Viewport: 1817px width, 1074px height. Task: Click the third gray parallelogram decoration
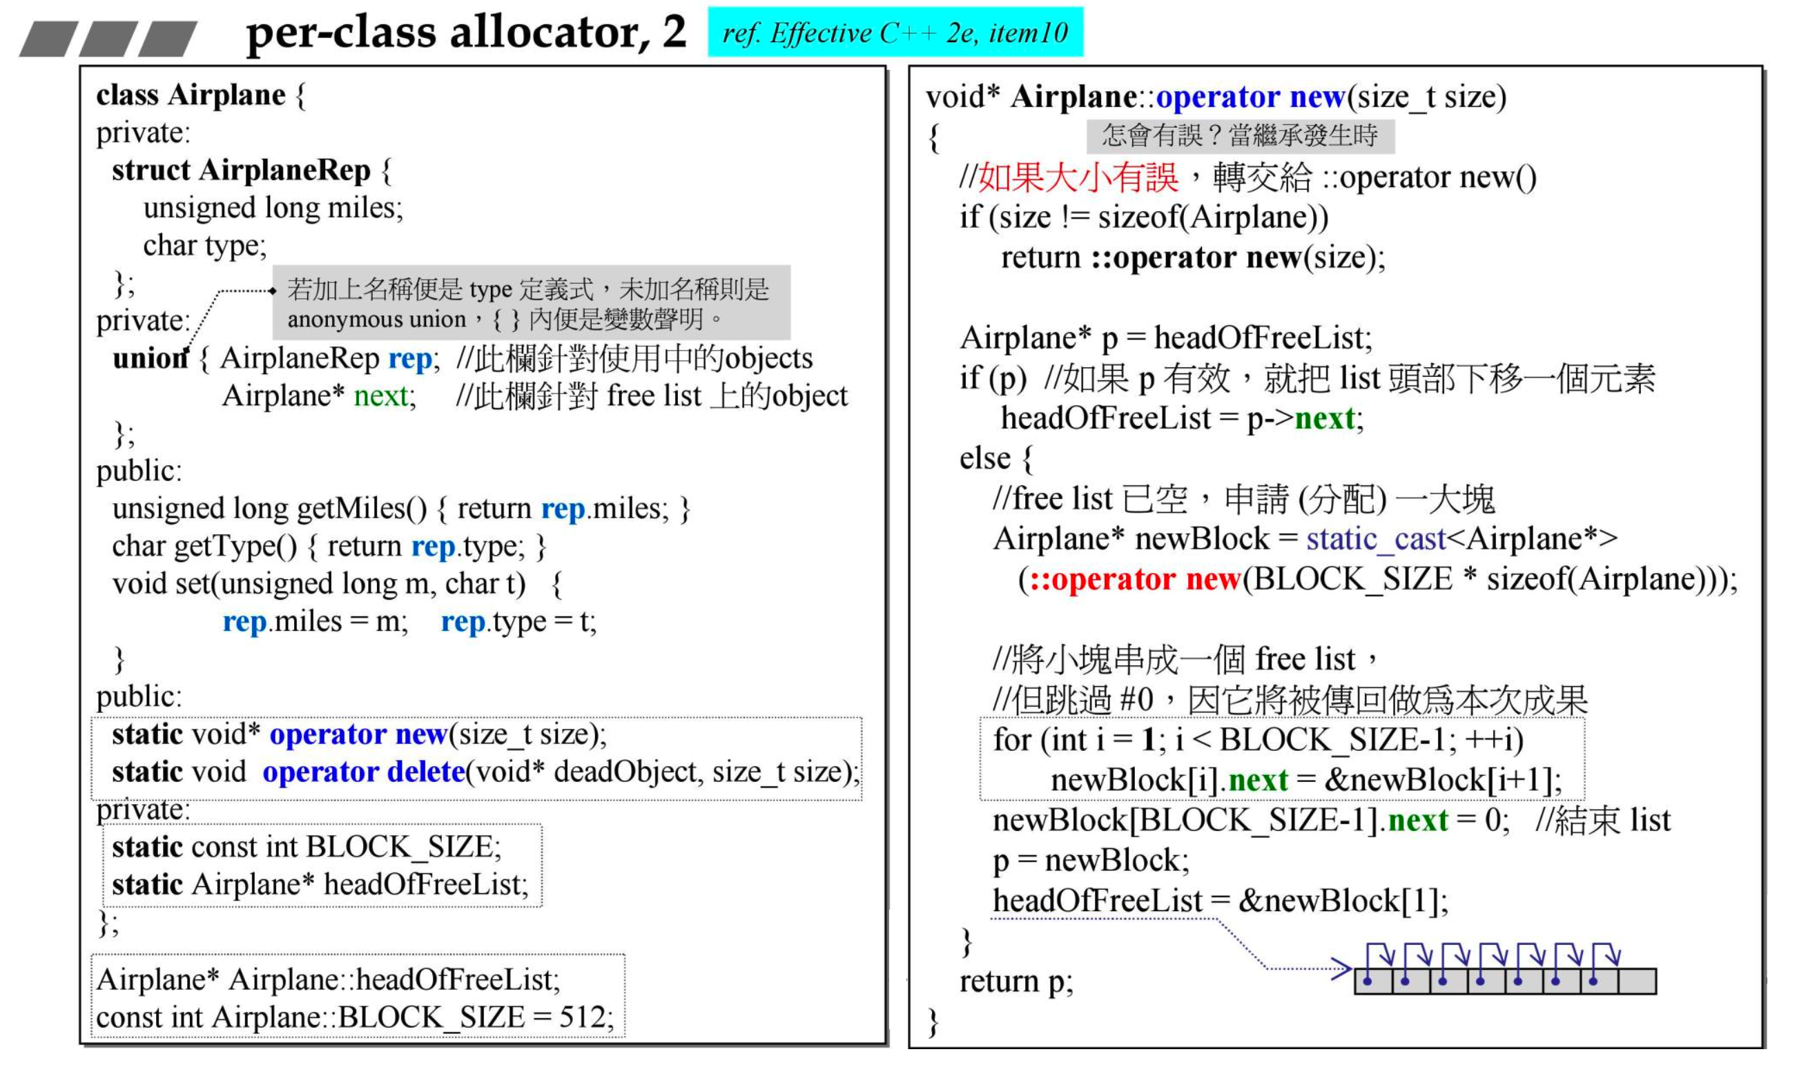(x=167, y=39)
